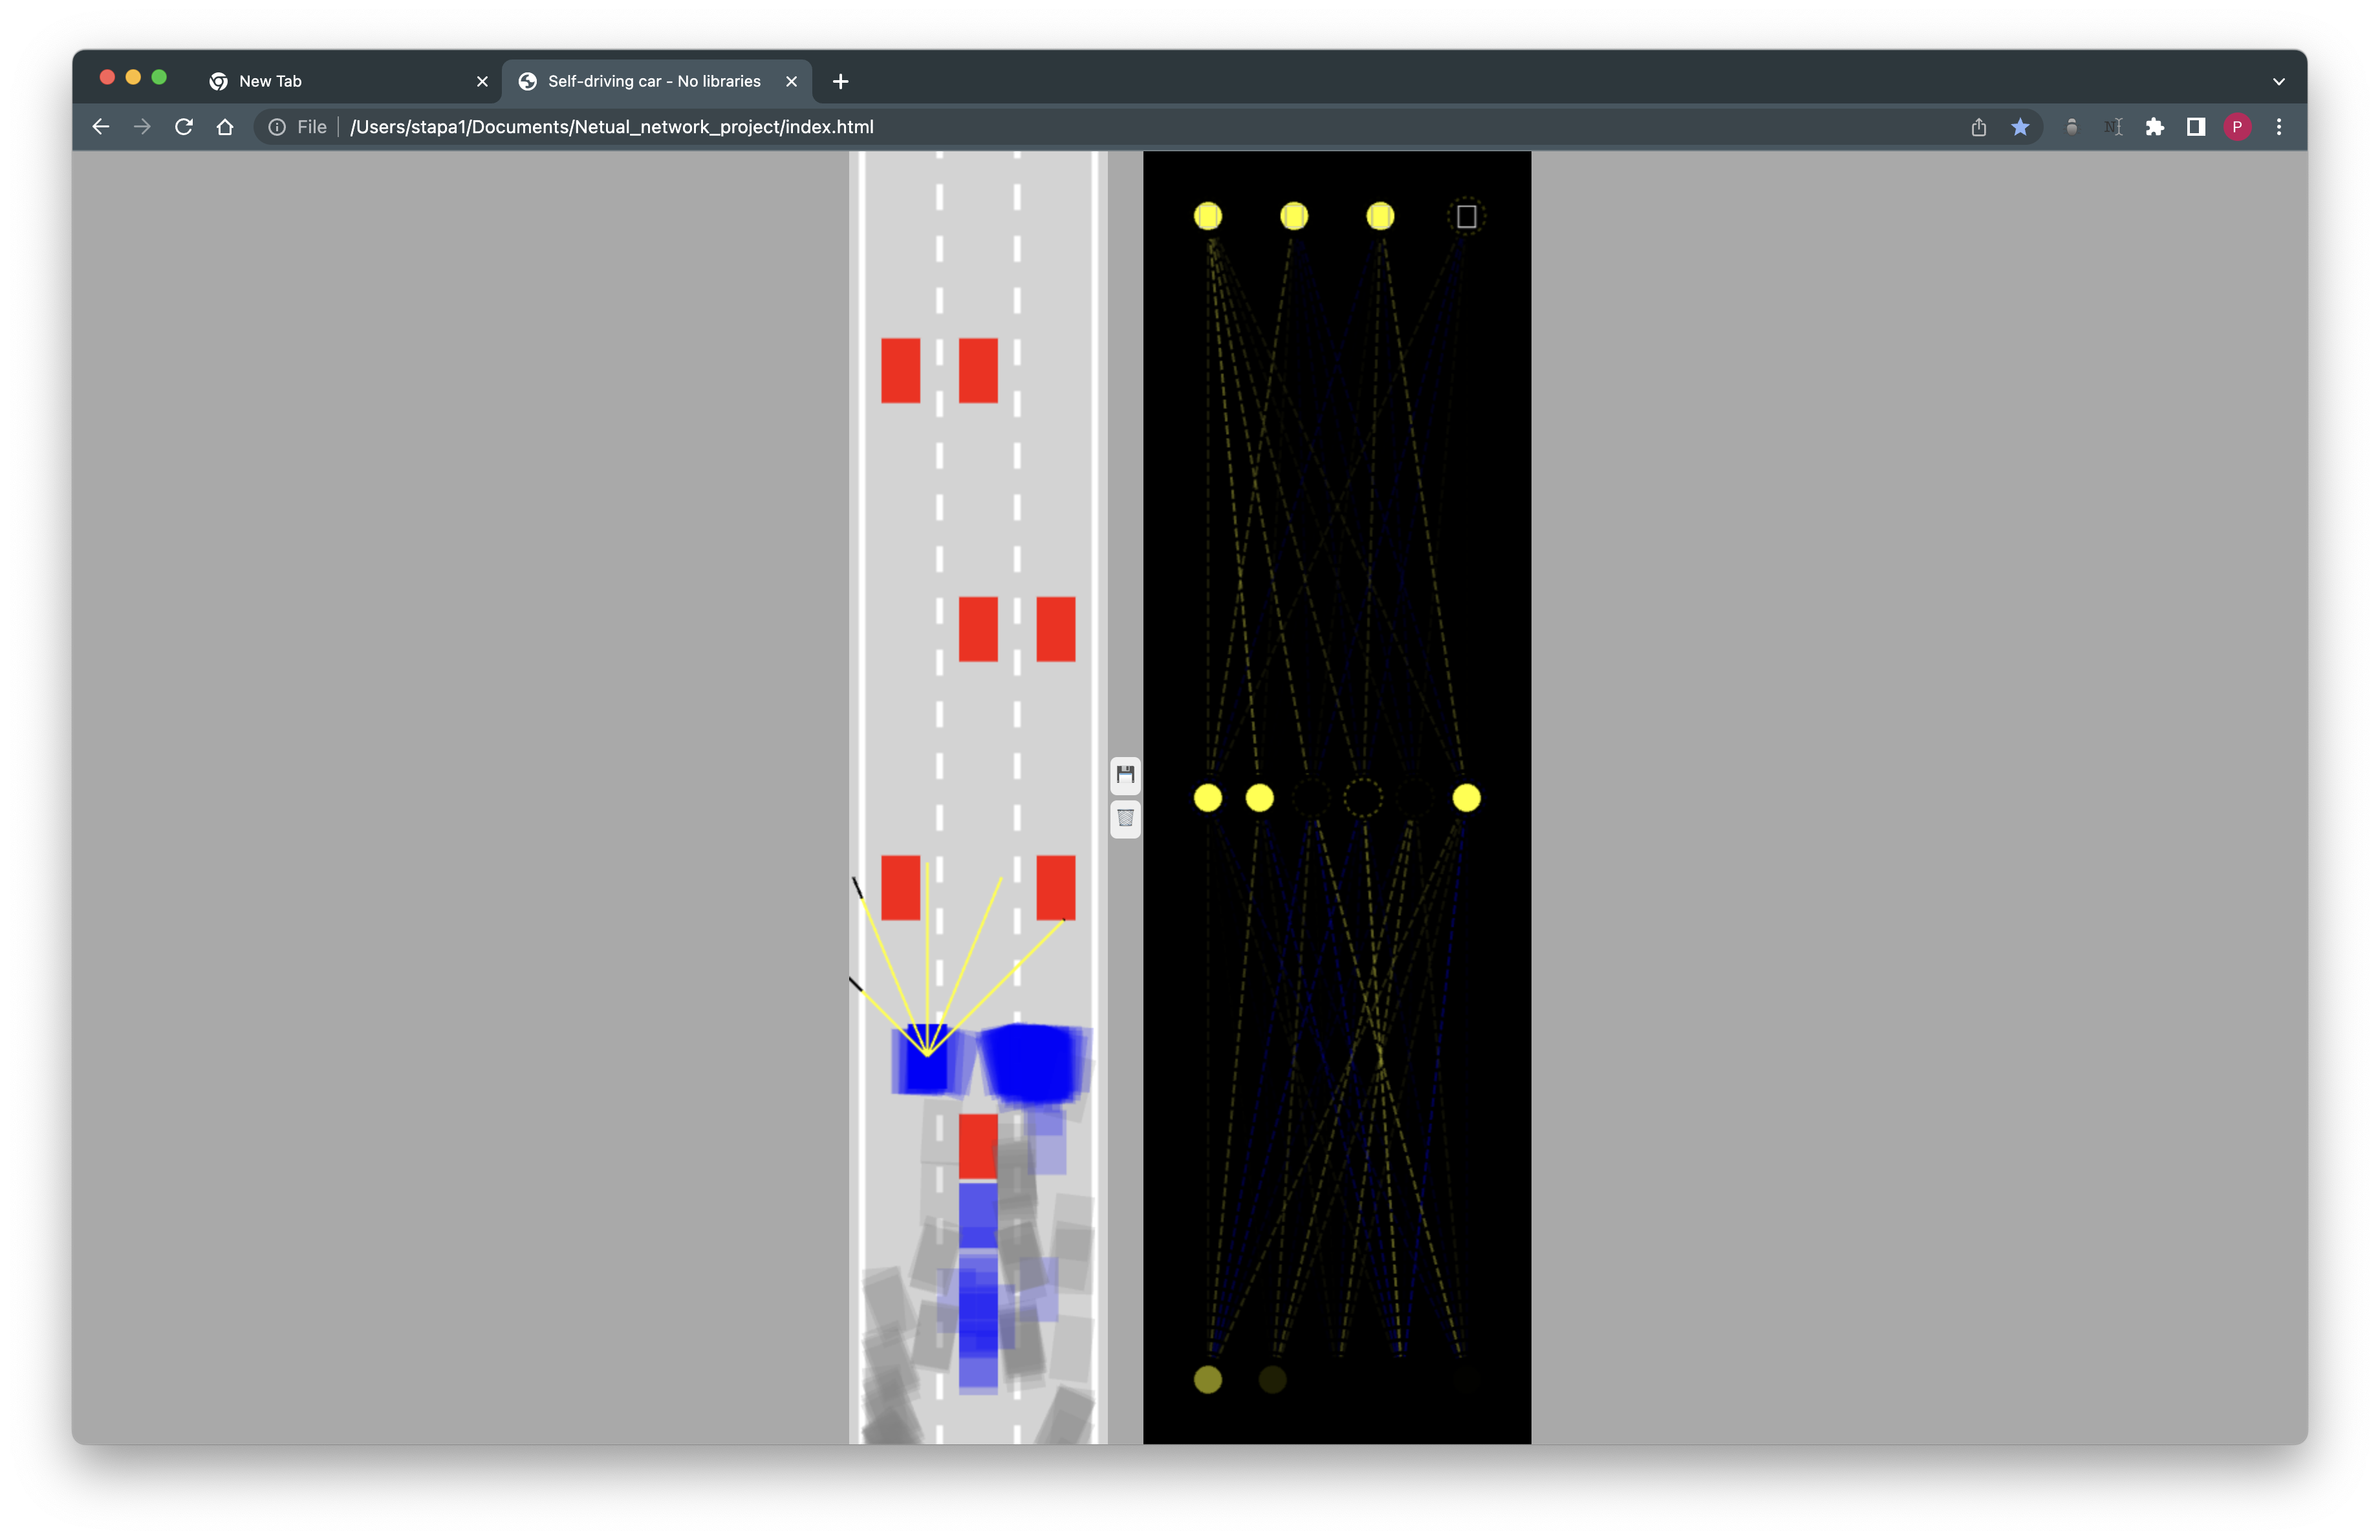Open the Chrome extensions puzzle icon

point(2155,127)
